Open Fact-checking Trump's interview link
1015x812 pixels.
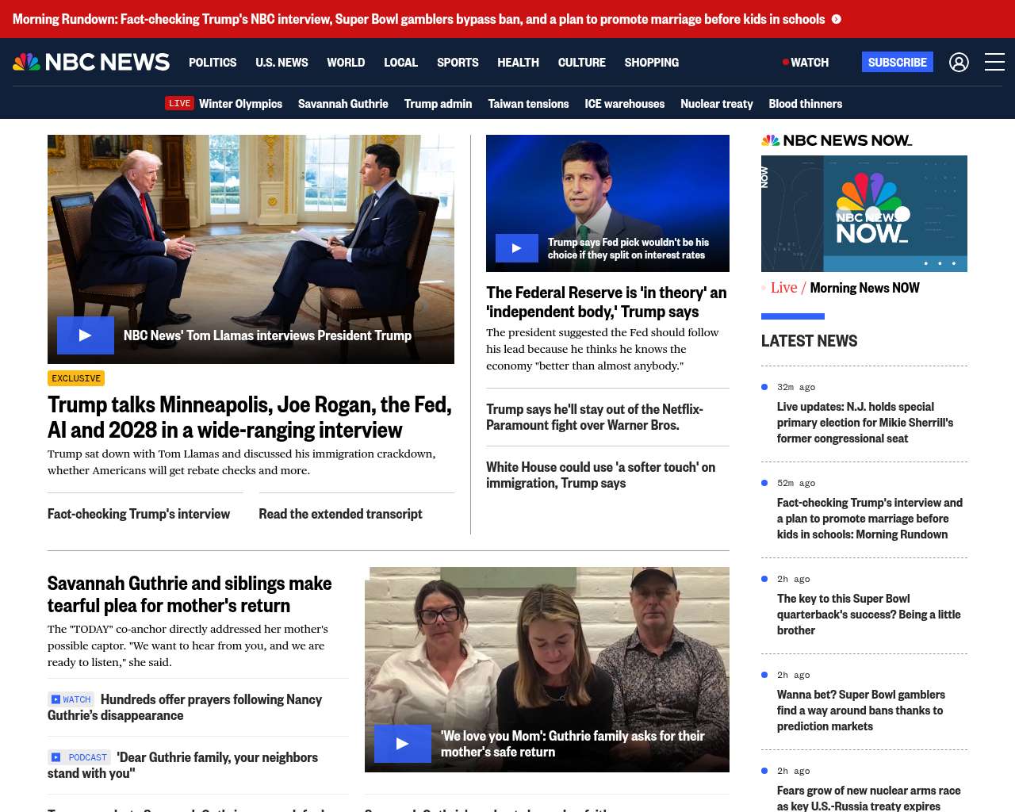[139, 514]
